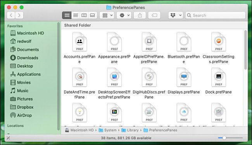
Task: Open Documents in sidebar
Action: tap(24, 50)
